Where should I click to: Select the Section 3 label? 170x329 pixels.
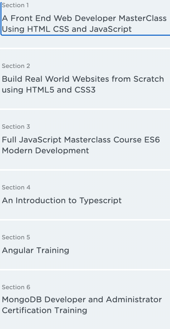point(16,127)
